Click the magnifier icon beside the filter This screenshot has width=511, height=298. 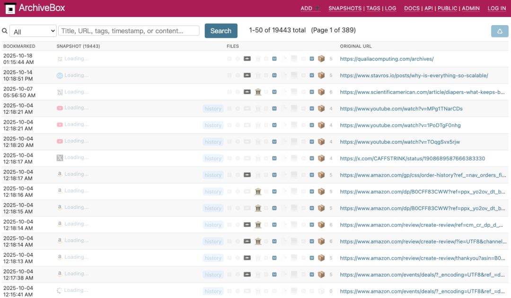(5, 31)
